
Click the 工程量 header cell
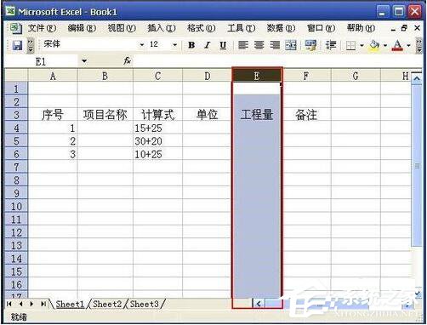pyautogui.click(x=257, y=115)
